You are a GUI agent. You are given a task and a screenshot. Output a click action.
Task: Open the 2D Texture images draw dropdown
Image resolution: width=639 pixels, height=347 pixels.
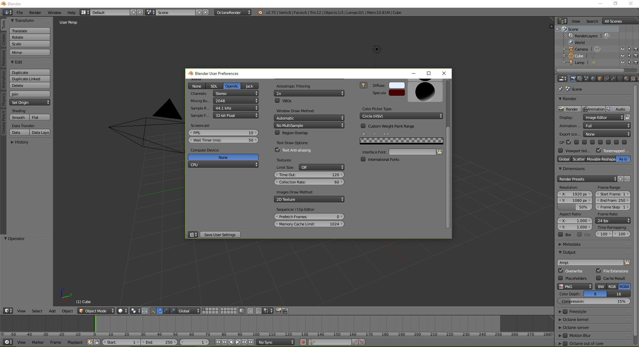tap(309, 199)
